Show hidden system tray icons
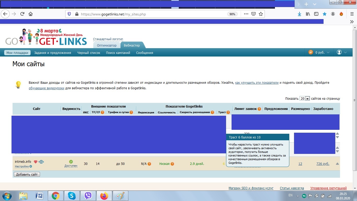Image resolution: width=357 pixels, height=201 pixels. (298, 196)
